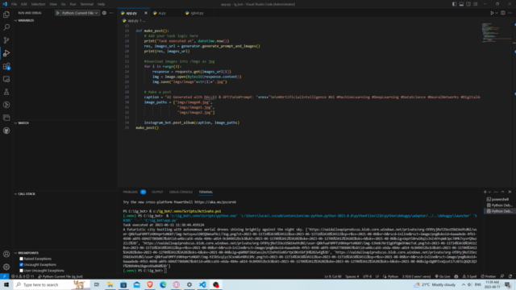Open the File menu
The image size is (516, 290).
[x=15, y=4]
